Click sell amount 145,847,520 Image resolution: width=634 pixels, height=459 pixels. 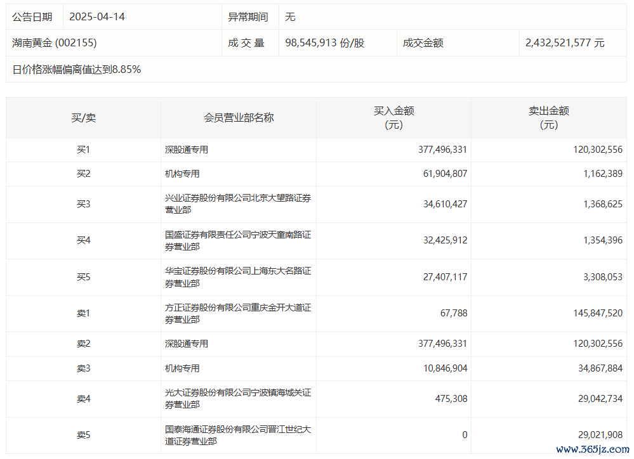click(x=598, y=314)
